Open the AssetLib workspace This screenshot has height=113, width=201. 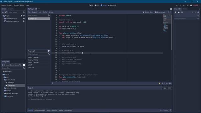click(112, 5)
